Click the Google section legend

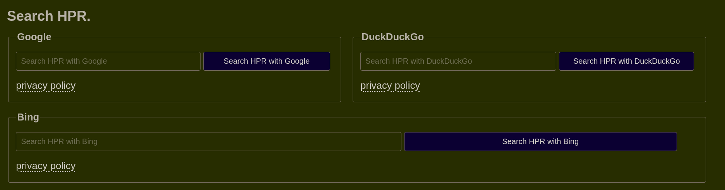tap(34, 37)
